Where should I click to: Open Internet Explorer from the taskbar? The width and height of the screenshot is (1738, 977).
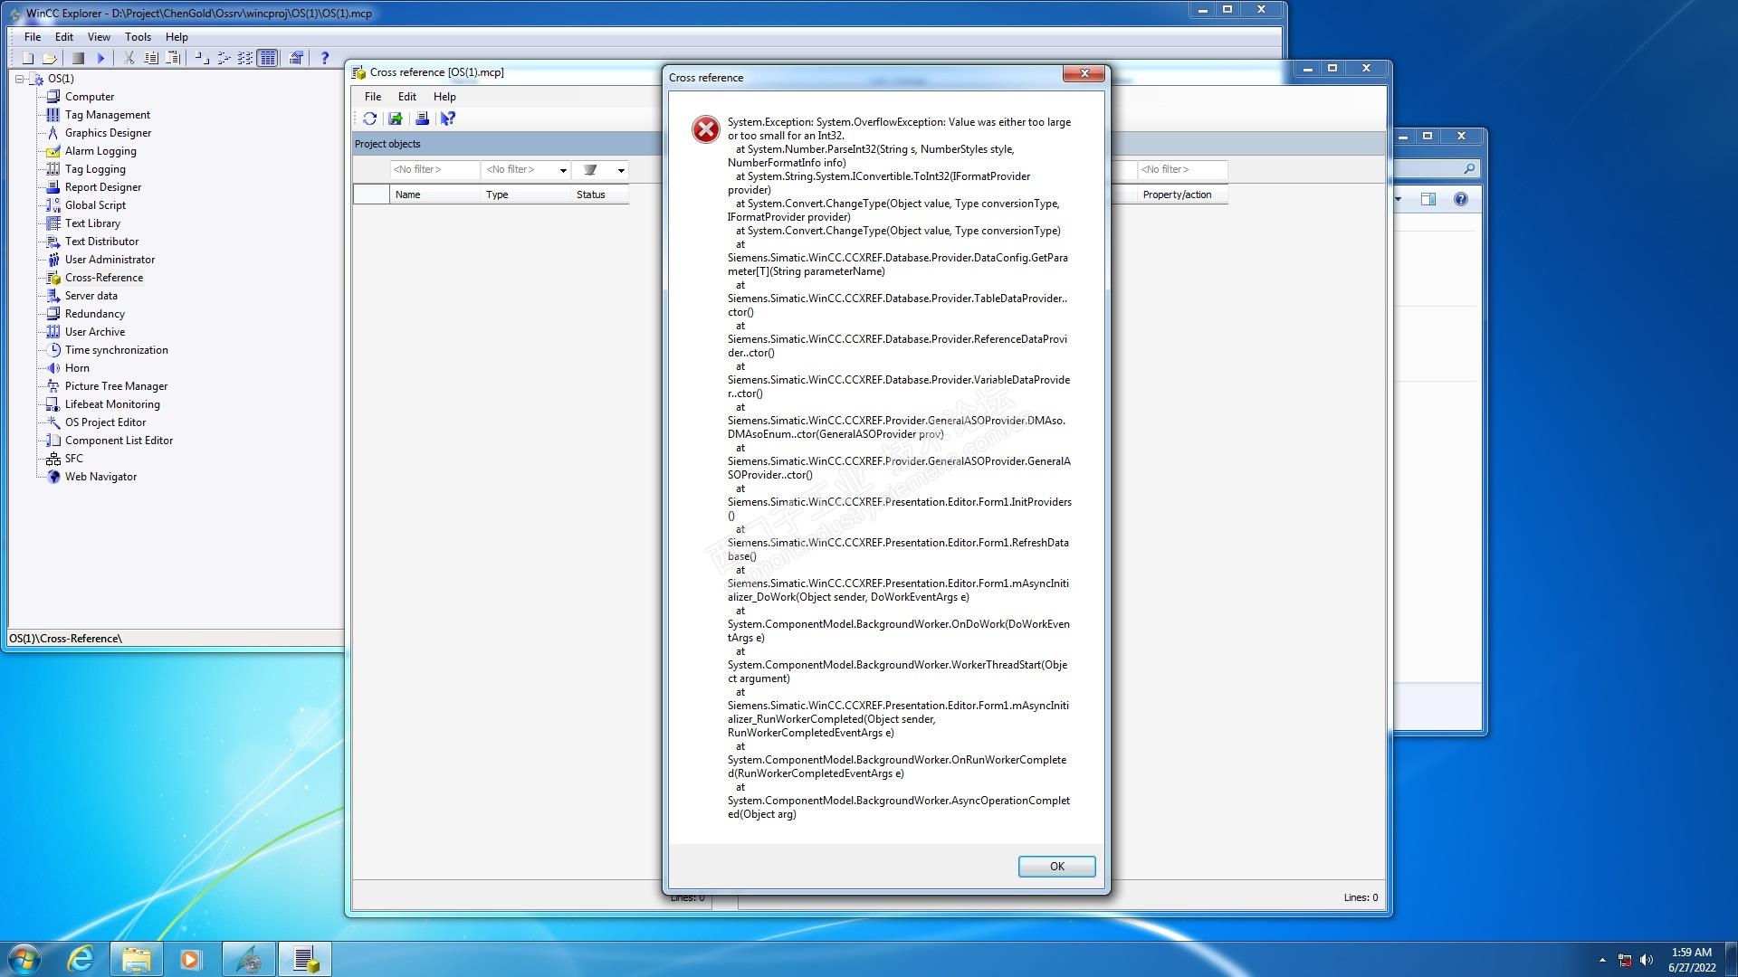point(81,959)
